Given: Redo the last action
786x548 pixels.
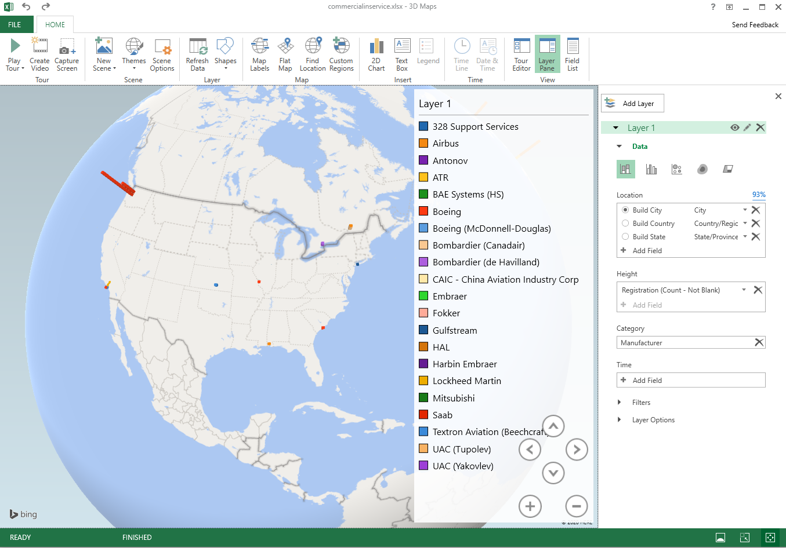Looking at the screenshot, I should pyautogui.click(x=46, y=7).
